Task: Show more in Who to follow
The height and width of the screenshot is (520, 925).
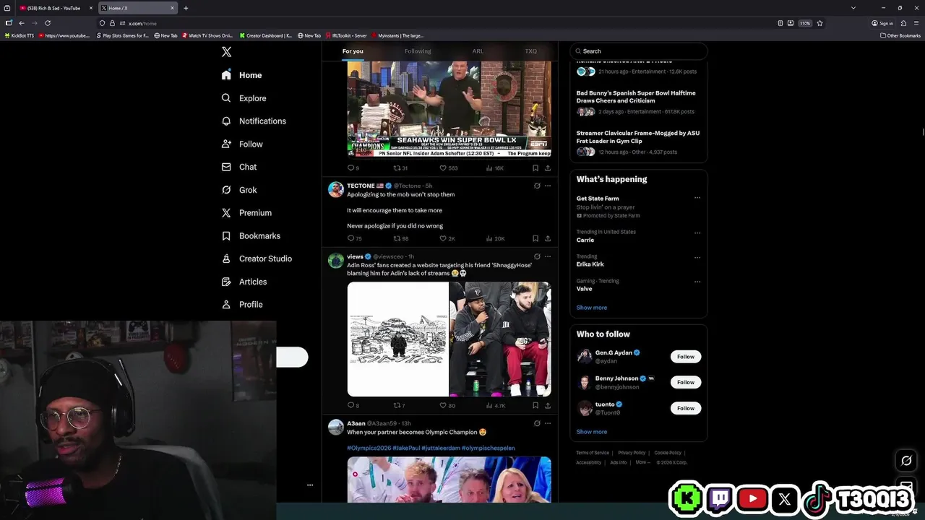Action: pos(591,432)
